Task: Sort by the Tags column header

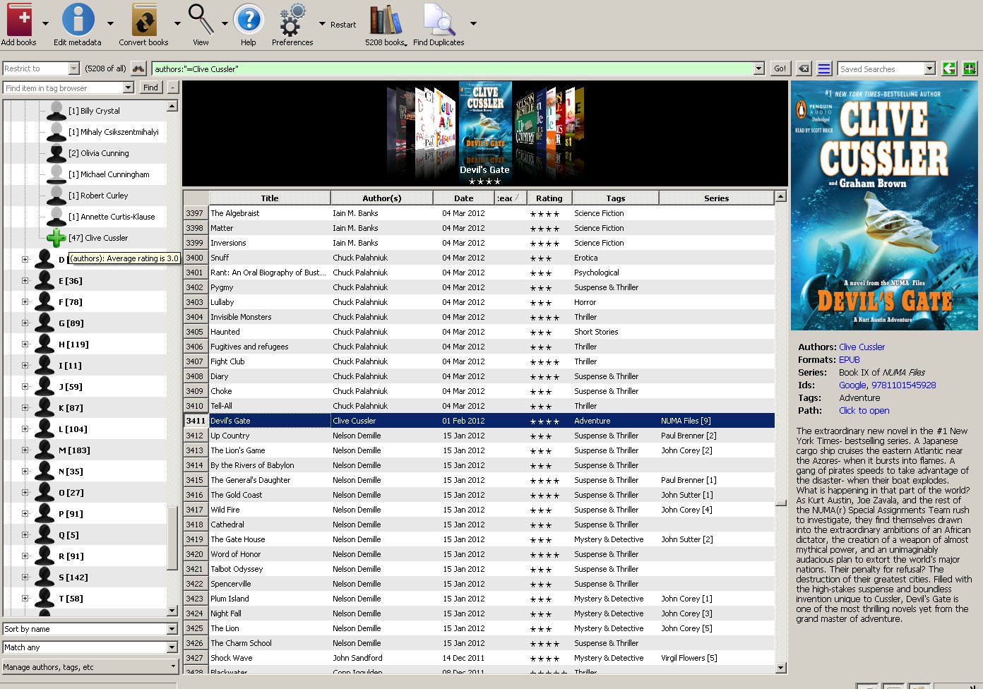Action: 616,198
